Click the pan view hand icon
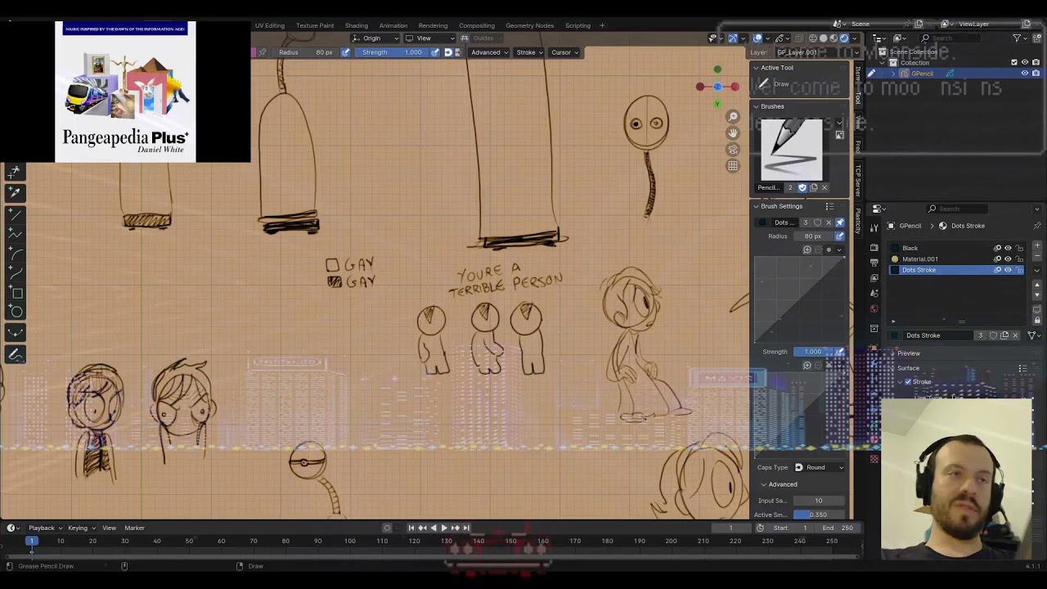 tap(733, 133)
